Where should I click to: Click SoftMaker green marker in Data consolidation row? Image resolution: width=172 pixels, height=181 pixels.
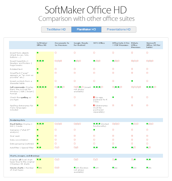tap(38, 140)
